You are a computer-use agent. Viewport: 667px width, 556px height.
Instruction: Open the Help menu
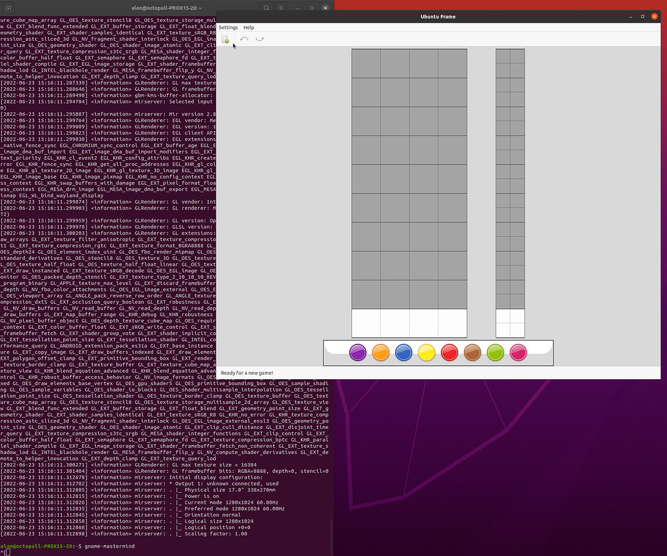pyautogui.click(x=249, y=27)
